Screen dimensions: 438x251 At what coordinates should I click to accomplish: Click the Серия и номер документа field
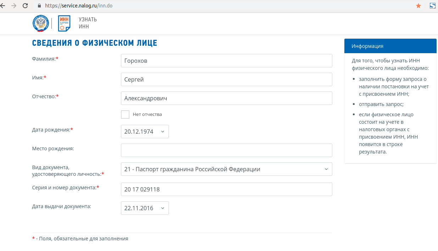[x=226, y=189]
